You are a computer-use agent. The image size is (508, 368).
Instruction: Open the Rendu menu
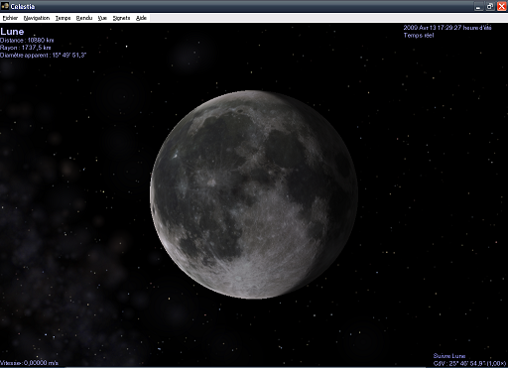click(84, 18)
